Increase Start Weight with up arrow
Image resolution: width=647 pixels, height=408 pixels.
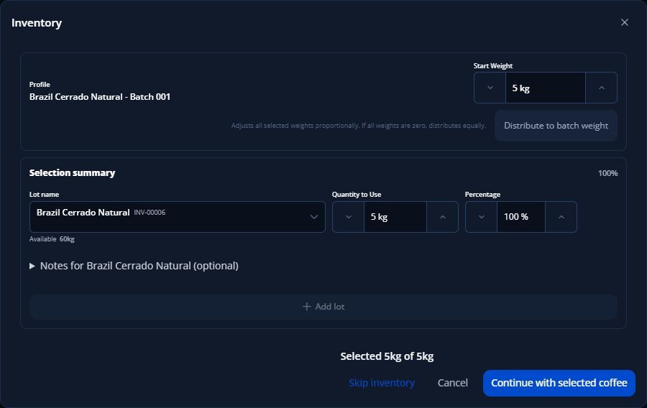pos(601,88)
